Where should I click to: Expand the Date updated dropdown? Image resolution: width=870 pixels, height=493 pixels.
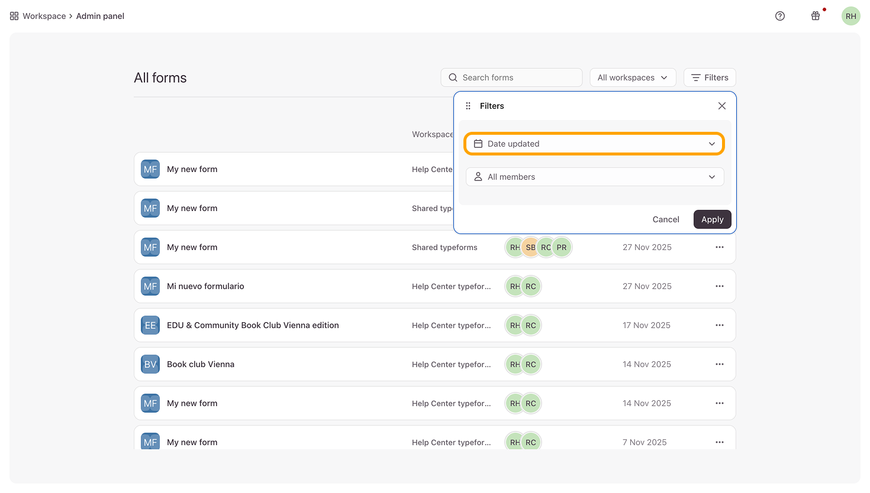tap(594, 144)
